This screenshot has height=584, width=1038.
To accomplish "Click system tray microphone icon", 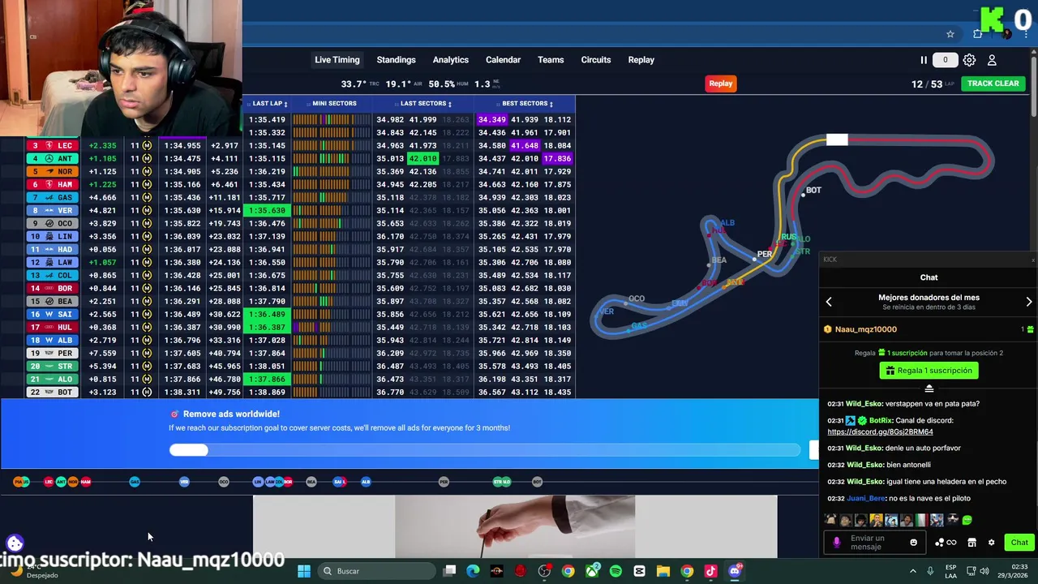I will [x=930, y=571].
